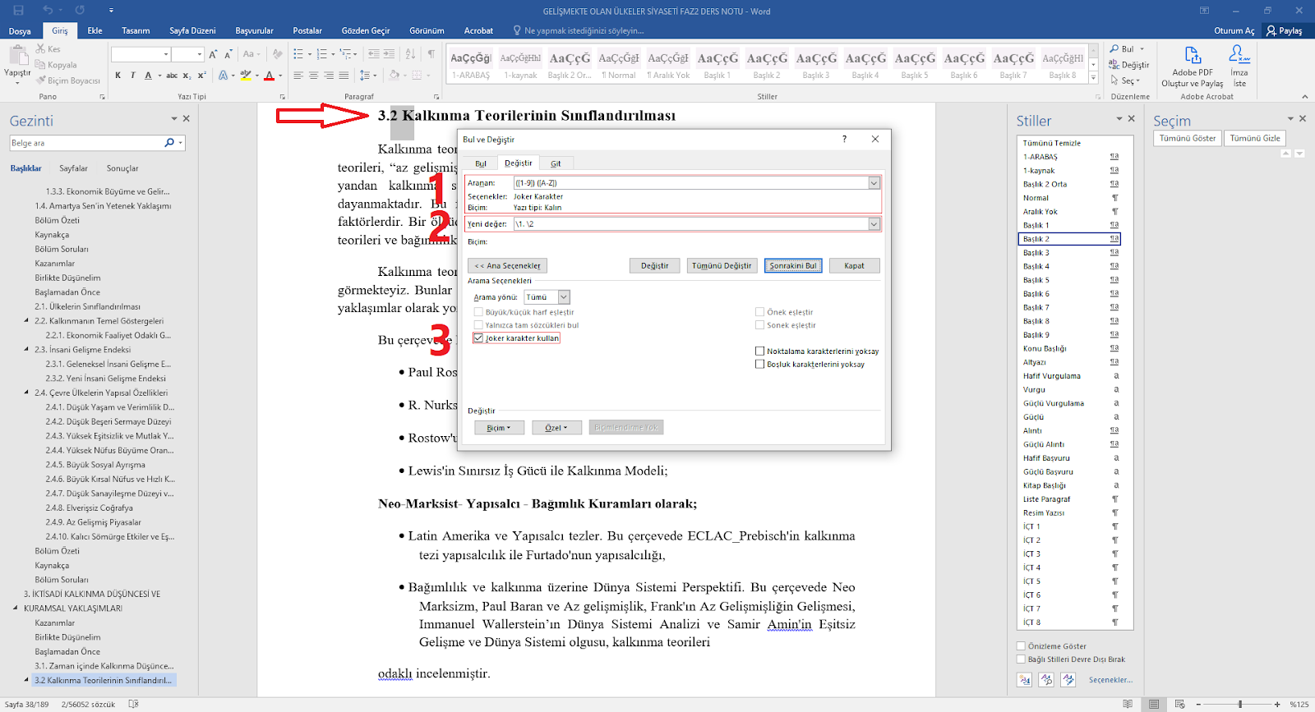
Task: Click Oturum Aç sign-in
Action: point(1234,30)
